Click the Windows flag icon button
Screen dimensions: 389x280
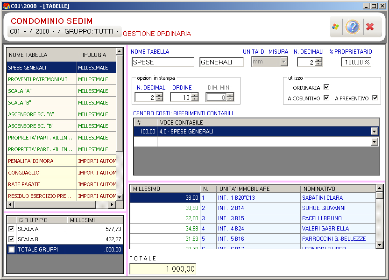point(336,27)
